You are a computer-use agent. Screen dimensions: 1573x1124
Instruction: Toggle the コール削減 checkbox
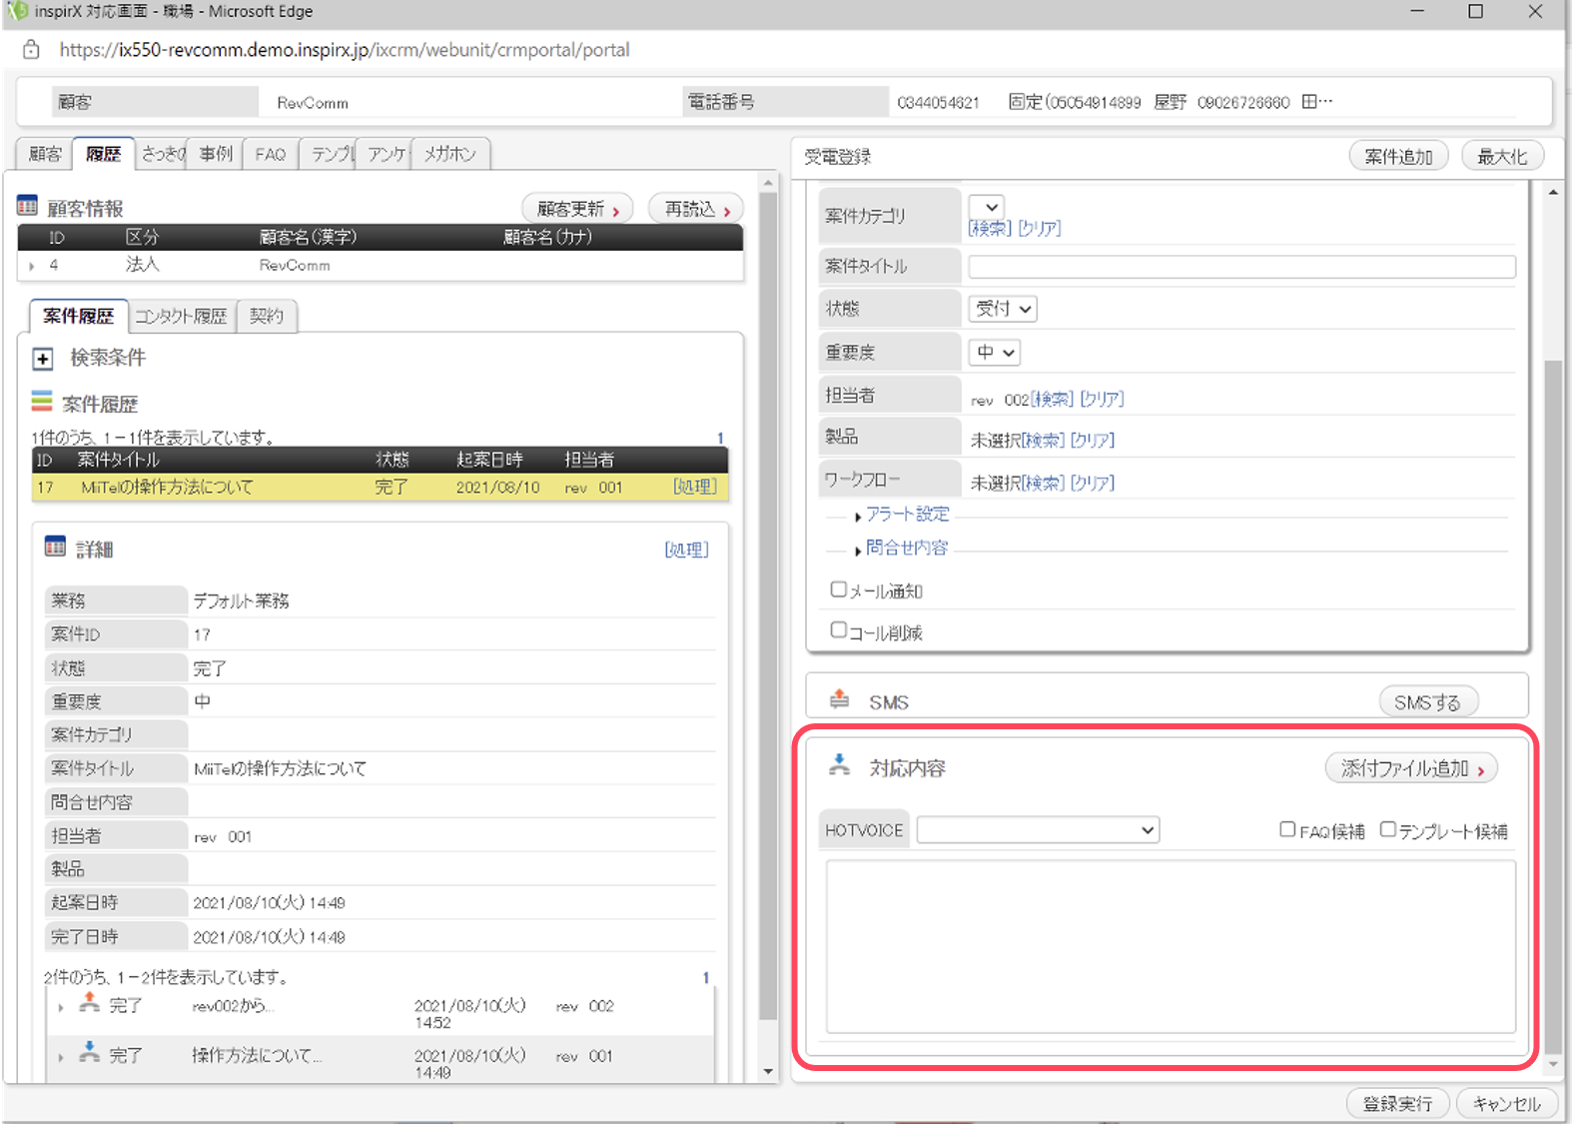coord(839,630)
